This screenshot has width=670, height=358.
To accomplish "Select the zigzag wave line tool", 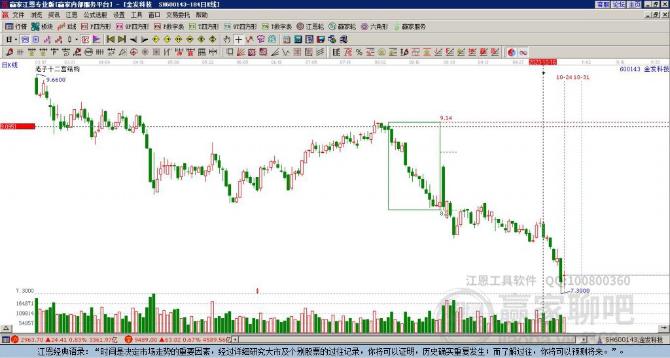I will coord(285,52).
